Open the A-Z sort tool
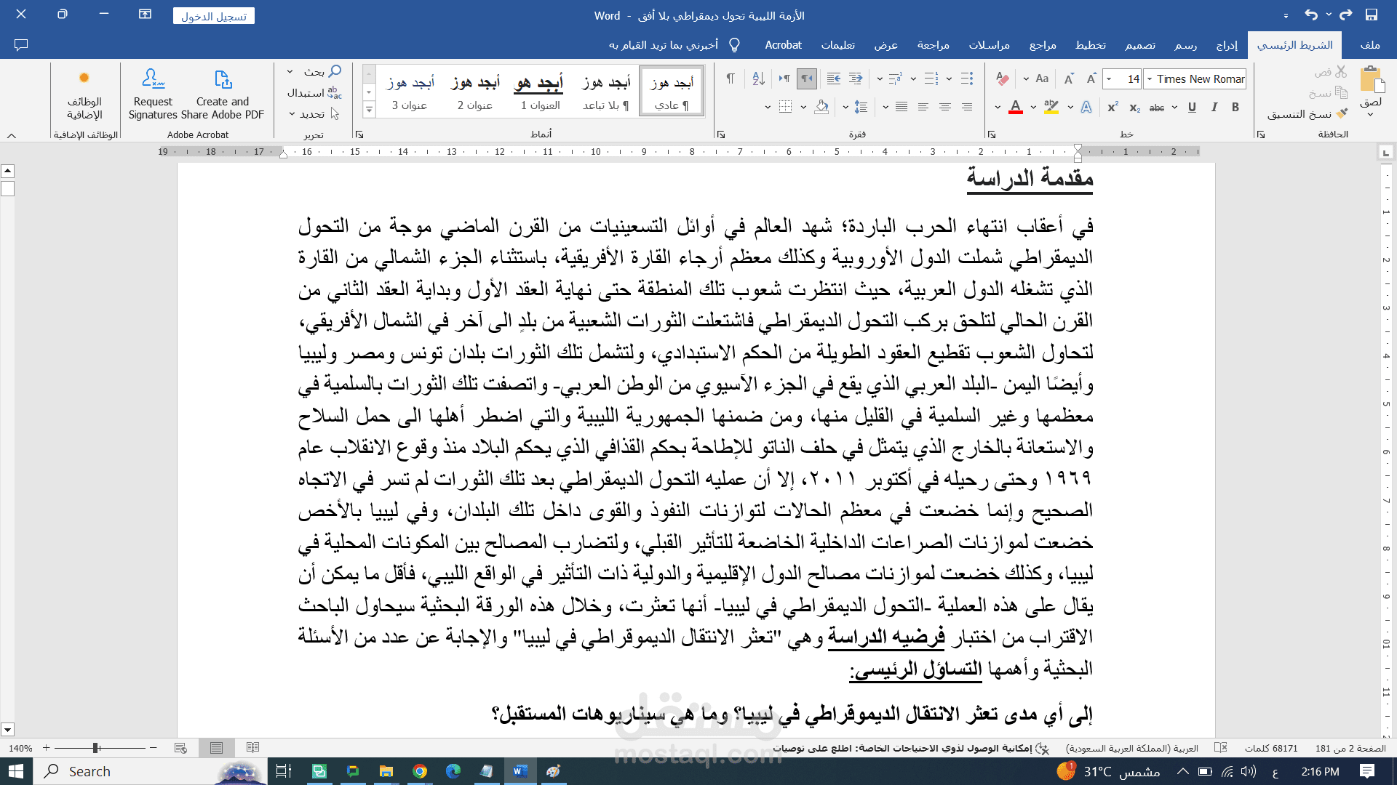This screenshot has width=1397, height=785. [x=758, y=78]
